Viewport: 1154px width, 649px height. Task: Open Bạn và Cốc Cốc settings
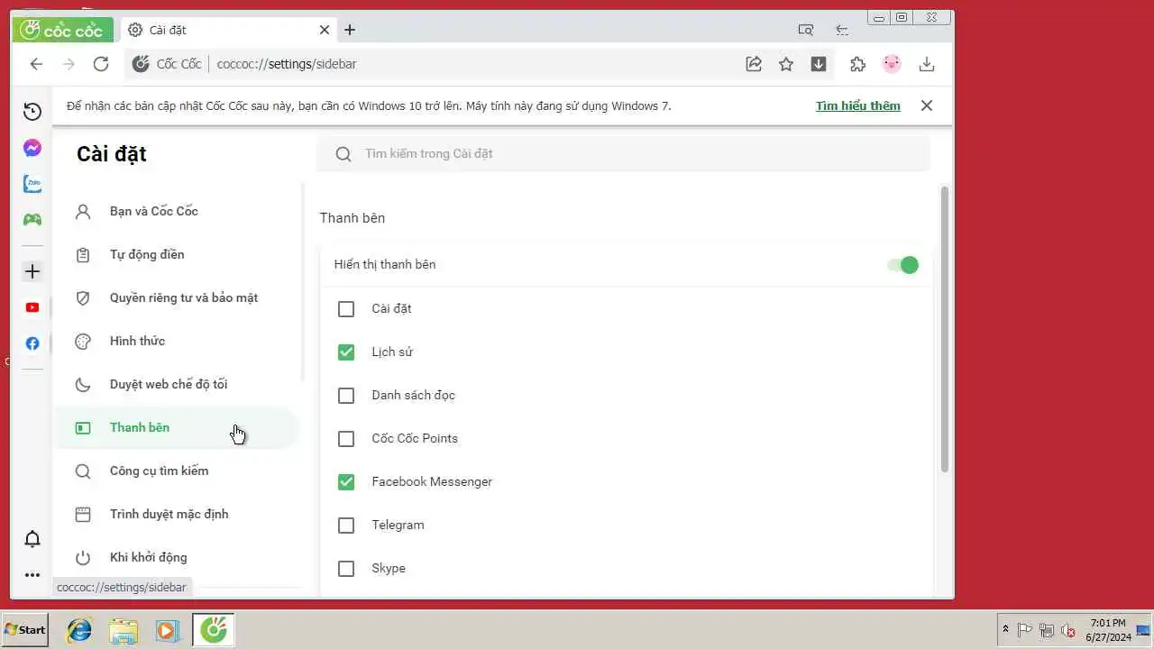[176, 212]
